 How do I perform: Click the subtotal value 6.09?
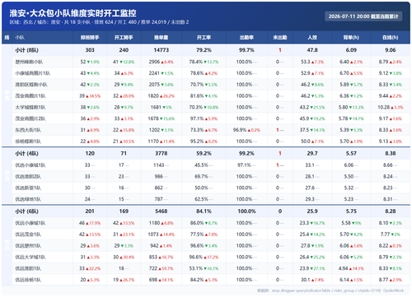[x=351, y=50]
